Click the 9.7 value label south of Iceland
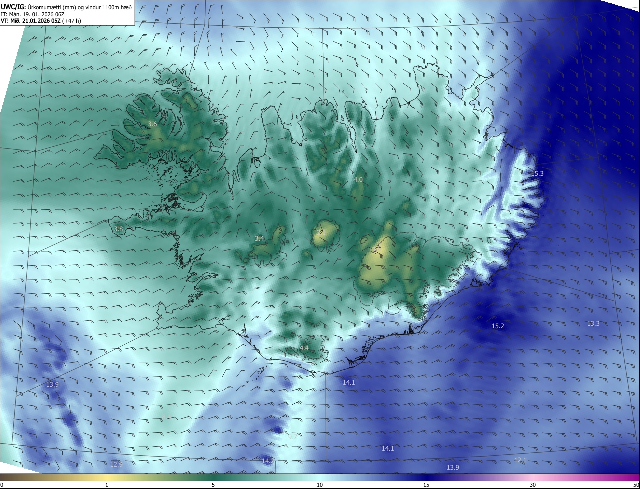Viewport: 640px width, 489px height. click(293, 437)
